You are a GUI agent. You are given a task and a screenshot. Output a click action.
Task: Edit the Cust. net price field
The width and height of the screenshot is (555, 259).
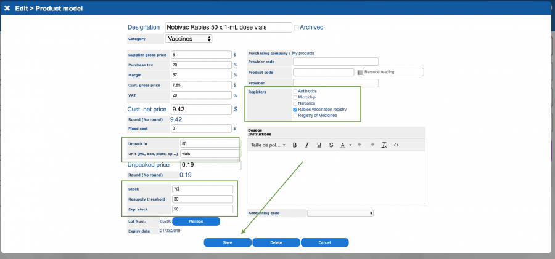pos(201,110)
